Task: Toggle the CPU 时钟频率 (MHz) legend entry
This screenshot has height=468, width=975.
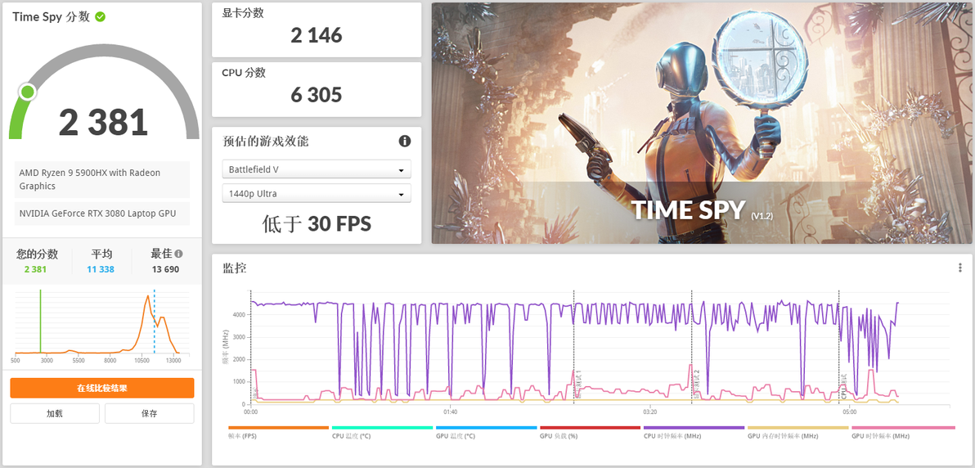Action: click(694, 432)
